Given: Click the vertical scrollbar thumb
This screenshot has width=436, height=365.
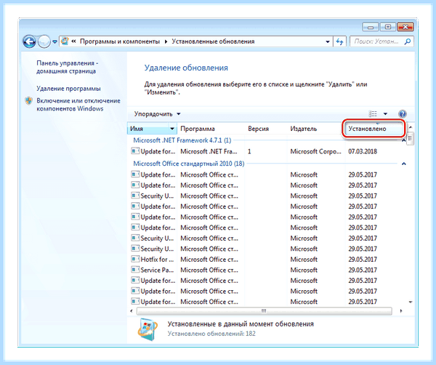Looking at the screenshot, I should pyautogui.click(x=410, y=138).
